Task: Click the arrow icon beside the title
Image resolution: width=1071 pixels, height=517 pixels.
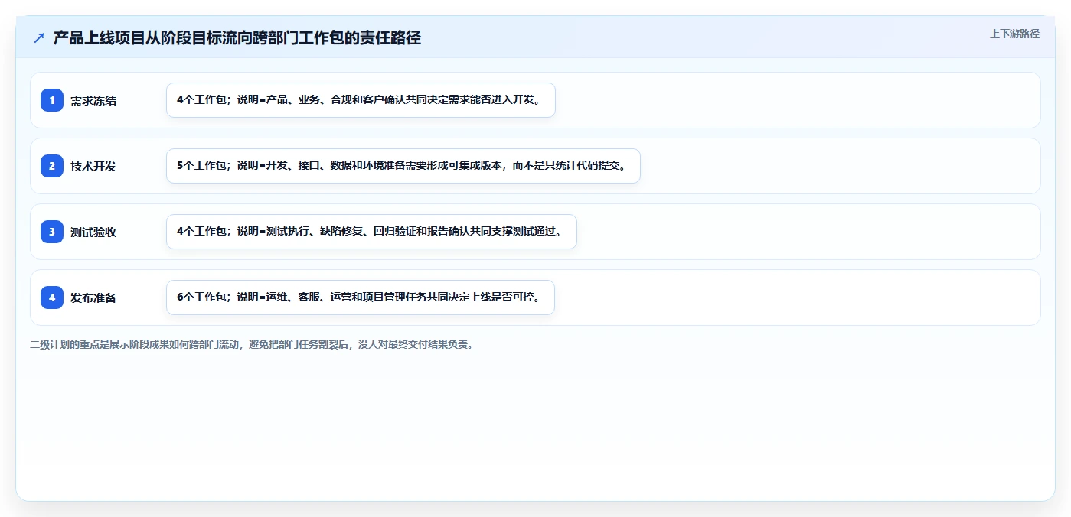Action: 39,38
